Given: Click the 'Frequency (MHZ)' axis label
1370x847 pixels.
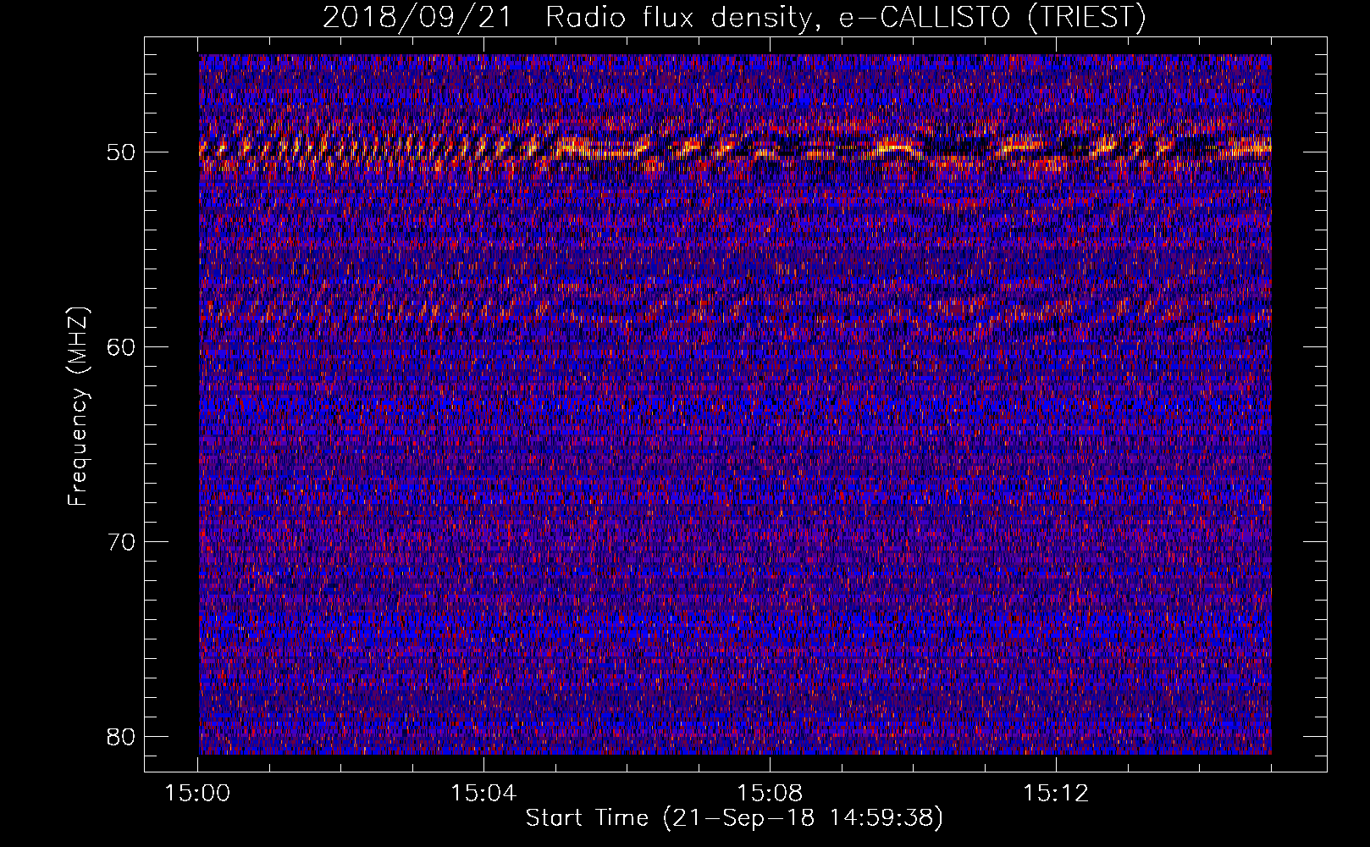Looking at the screenshot, I should [78, 407].
